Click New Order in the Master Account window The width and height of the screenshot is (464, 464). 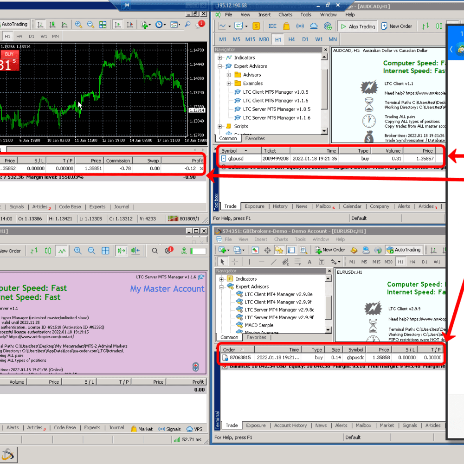point(10,251)
